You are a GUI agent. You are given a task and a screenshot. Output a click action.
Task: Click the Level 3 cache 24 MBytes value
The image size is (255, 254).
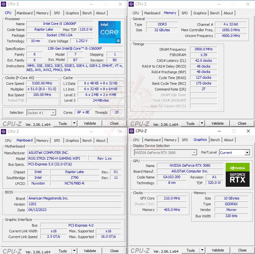[101, 100]
